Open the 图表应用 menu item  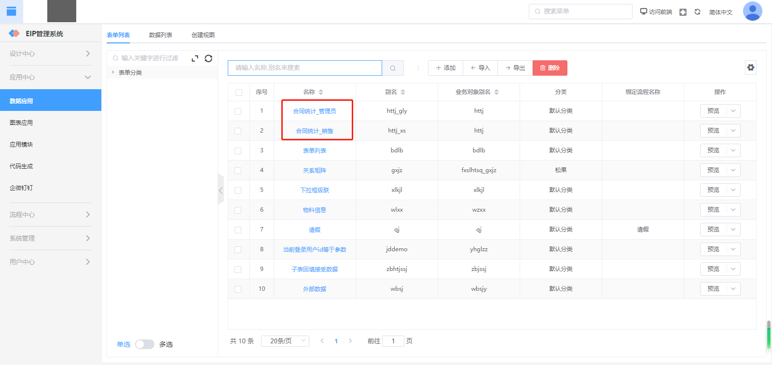21,122
